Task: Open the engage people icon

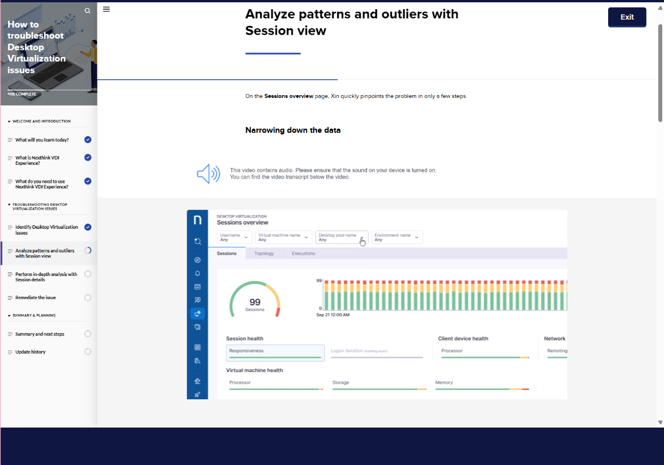Action: [197, 300]
